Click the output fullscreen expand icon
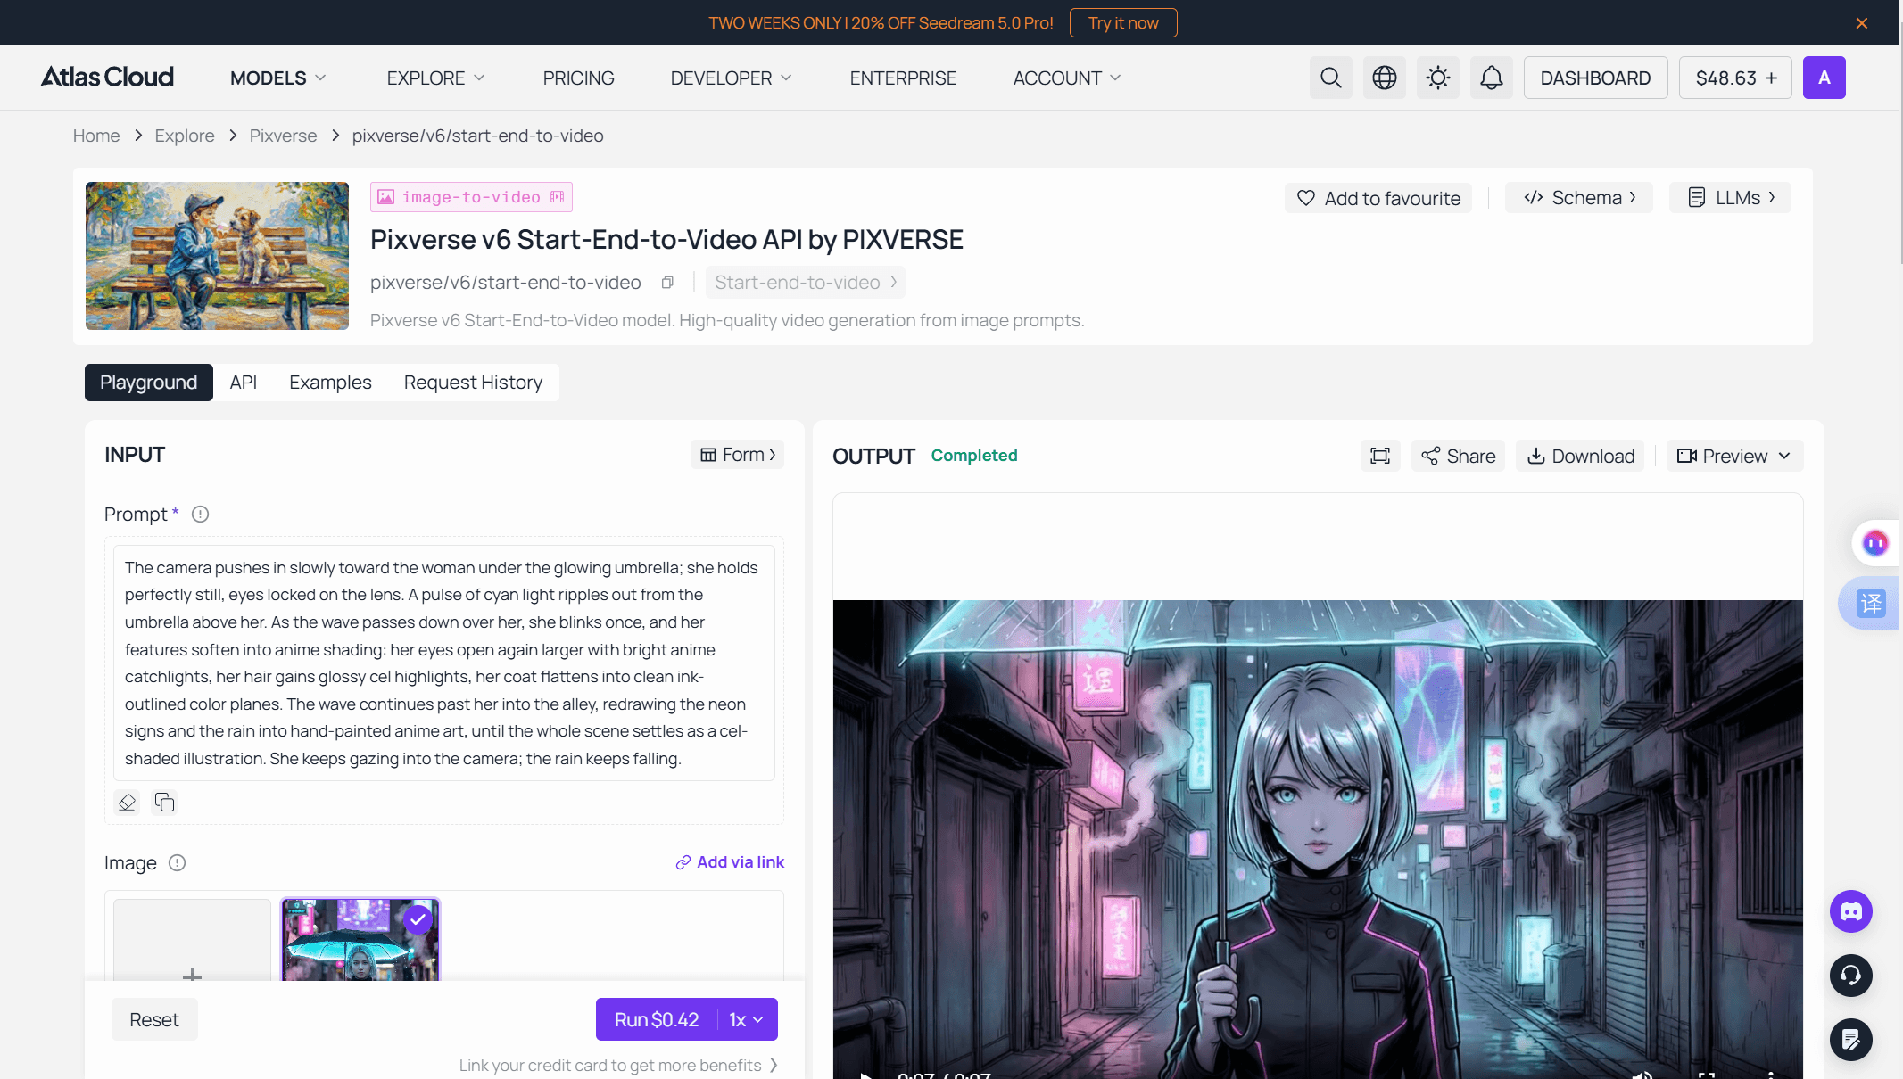Screen dimensions: 1903x1079 pos(1380,456)
